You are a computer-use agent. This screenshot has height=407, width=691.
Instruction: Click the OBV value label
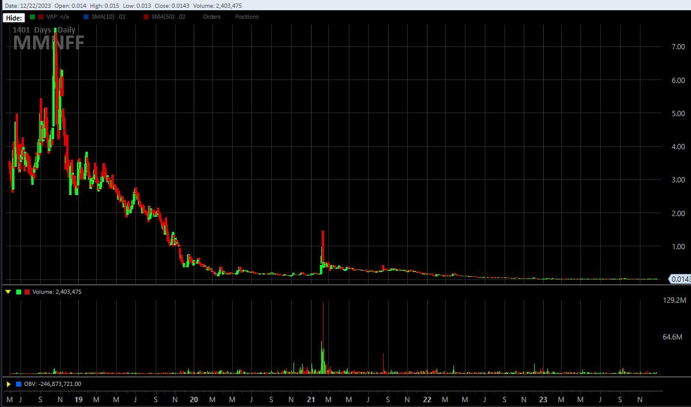click(x=52, y=384)
